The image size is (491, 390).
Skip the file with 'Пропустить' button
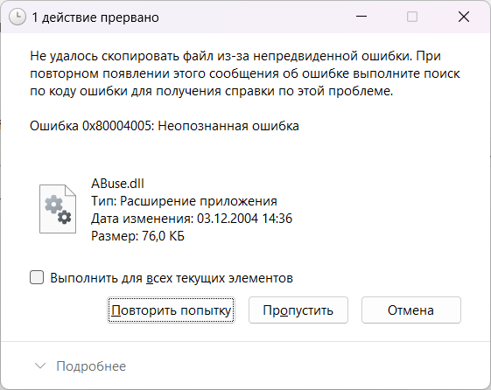(298, 310)
